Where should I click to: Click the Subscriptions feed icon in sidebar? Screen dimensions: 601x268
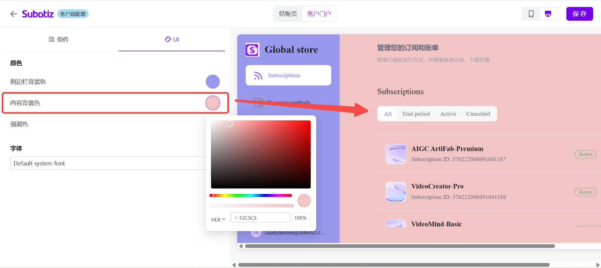258,75
